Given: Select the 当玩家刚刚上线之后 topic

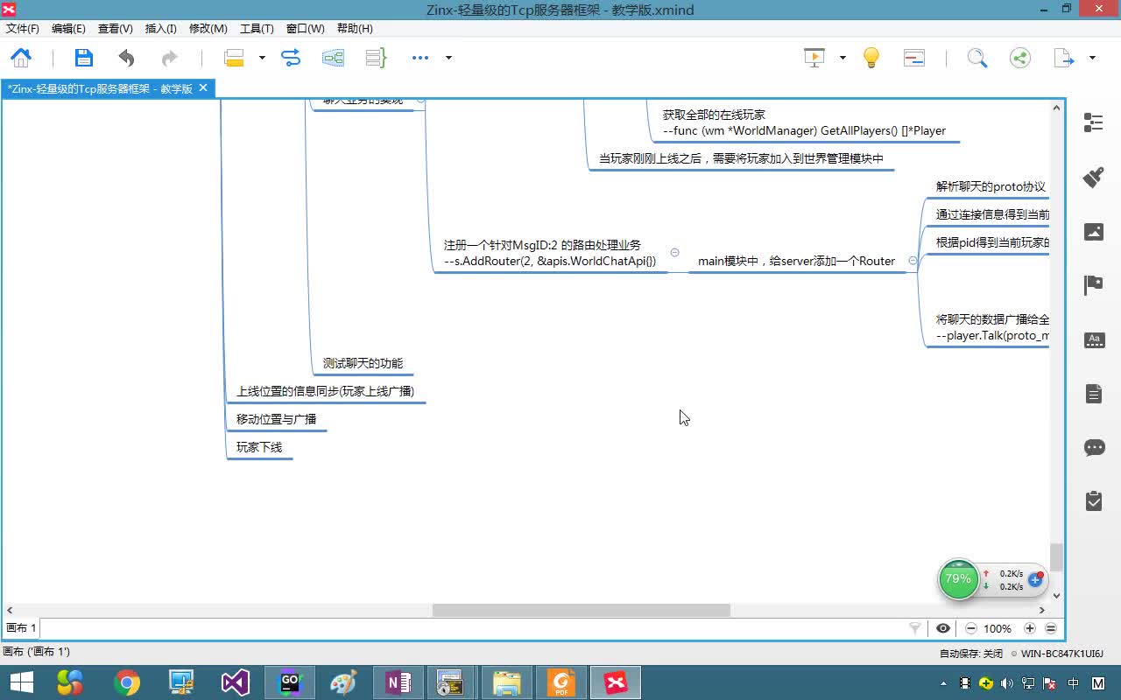Looking at the screenshot, I should pyautogui.click(x=741, y=158).
